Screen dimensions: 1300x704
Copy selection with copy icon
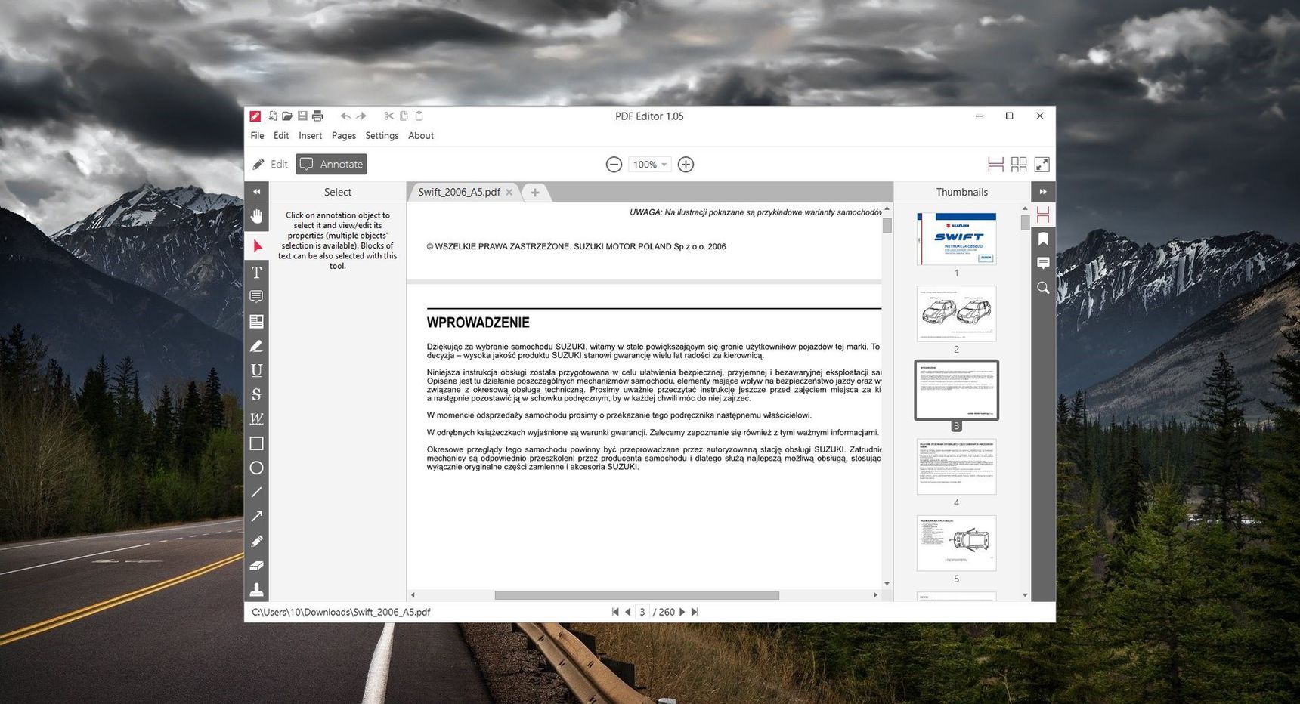[404, 116]
